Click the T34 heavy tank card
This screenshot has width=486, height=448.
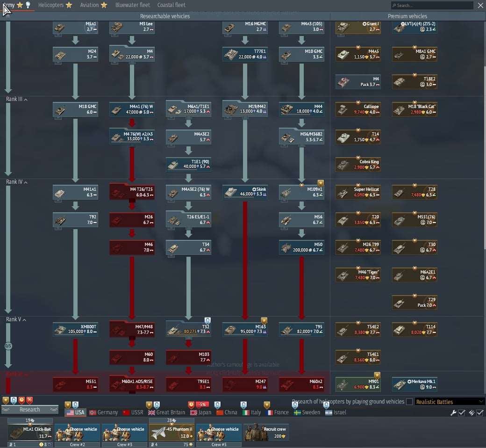pyautogui.click(x=188, y=247)
